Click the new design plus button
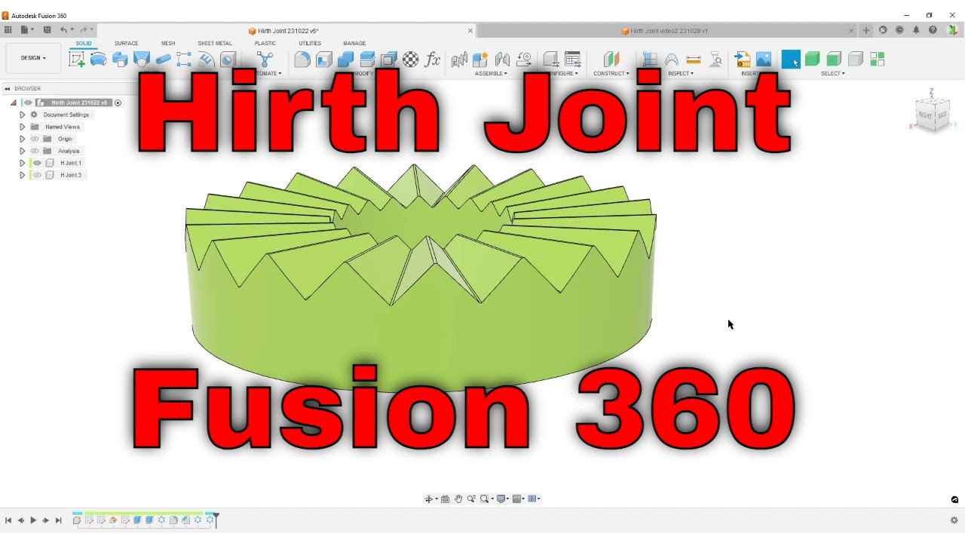 click(x=866, y=30)
